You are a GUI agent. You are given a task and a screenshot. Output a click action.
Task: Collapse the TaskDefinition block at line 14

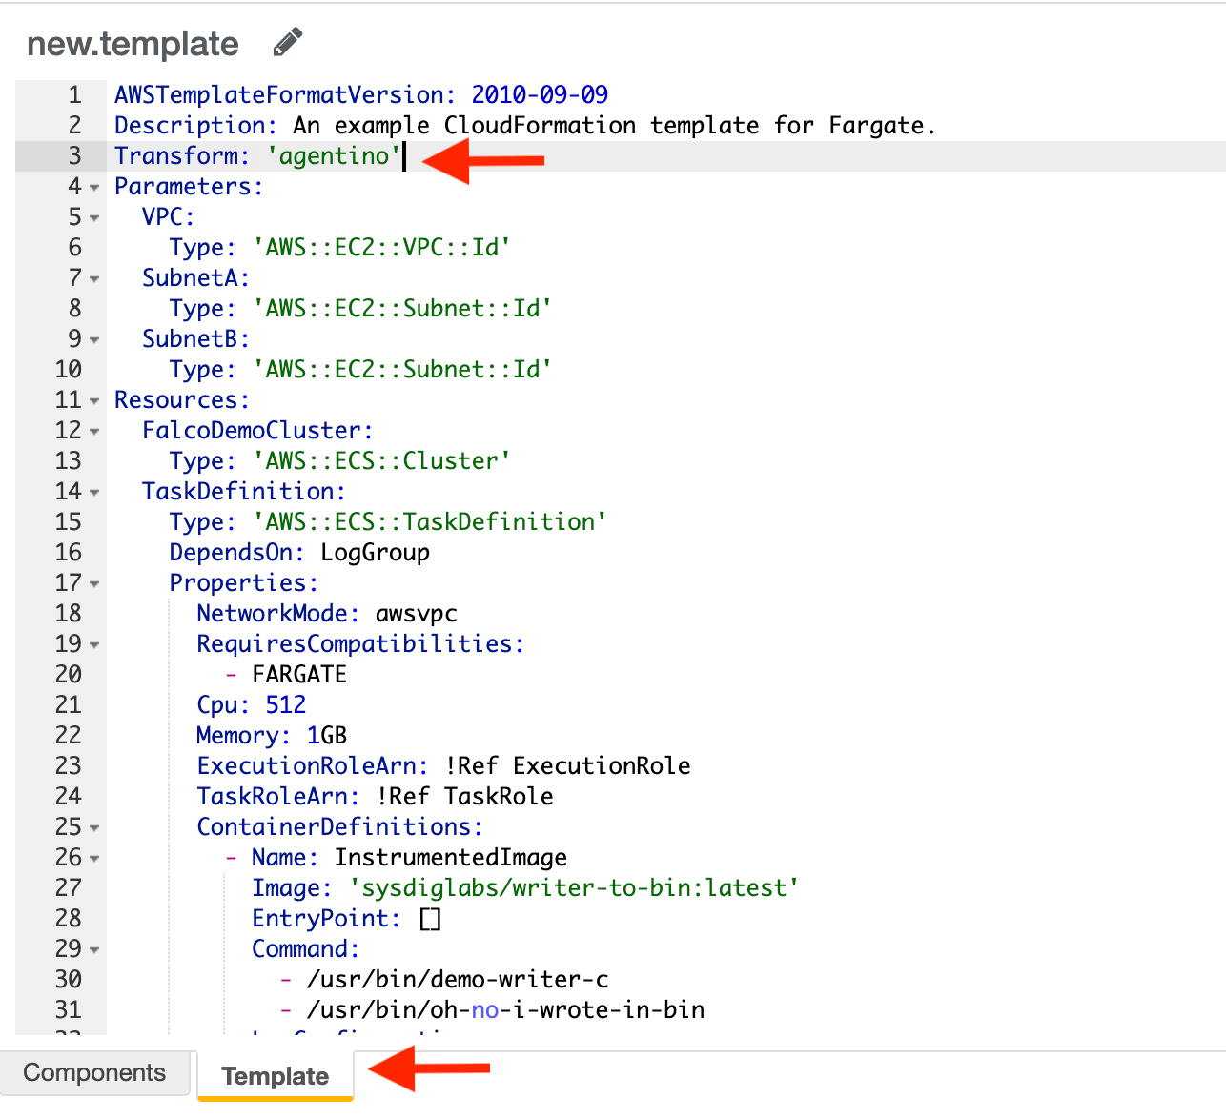tap(94, 493)
